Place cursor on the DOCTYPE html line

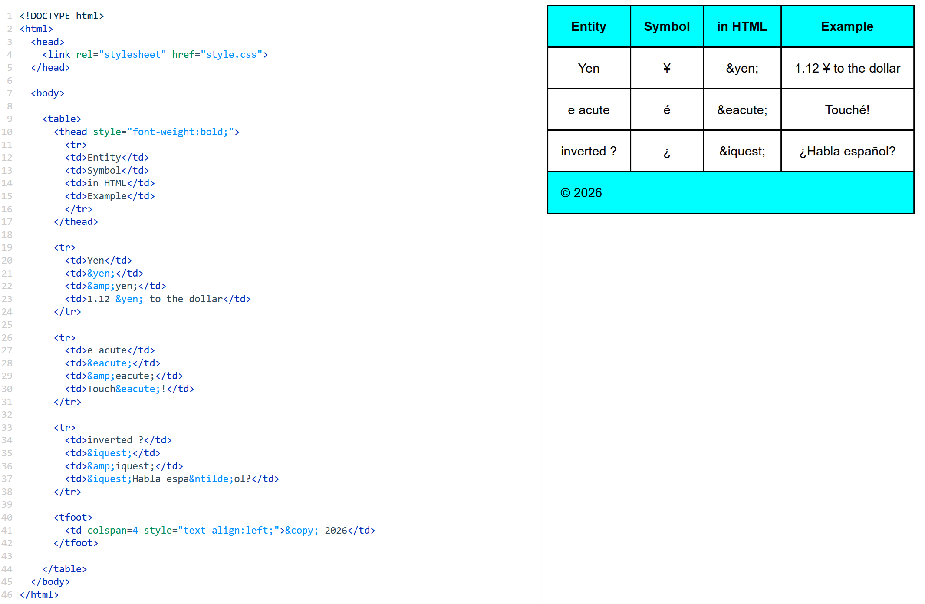coord(62,16)
